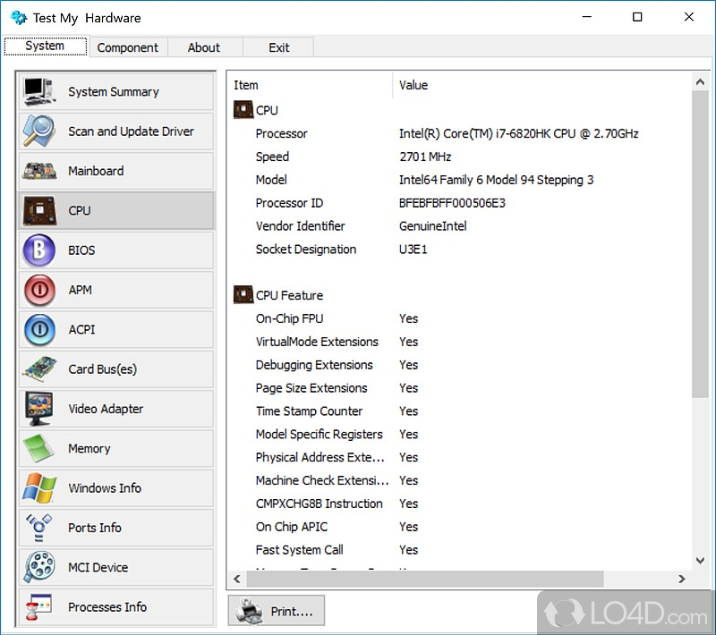Select the CPU Feature group row
The height and width of the screenshot is (635, 716).
click(289, 295)
